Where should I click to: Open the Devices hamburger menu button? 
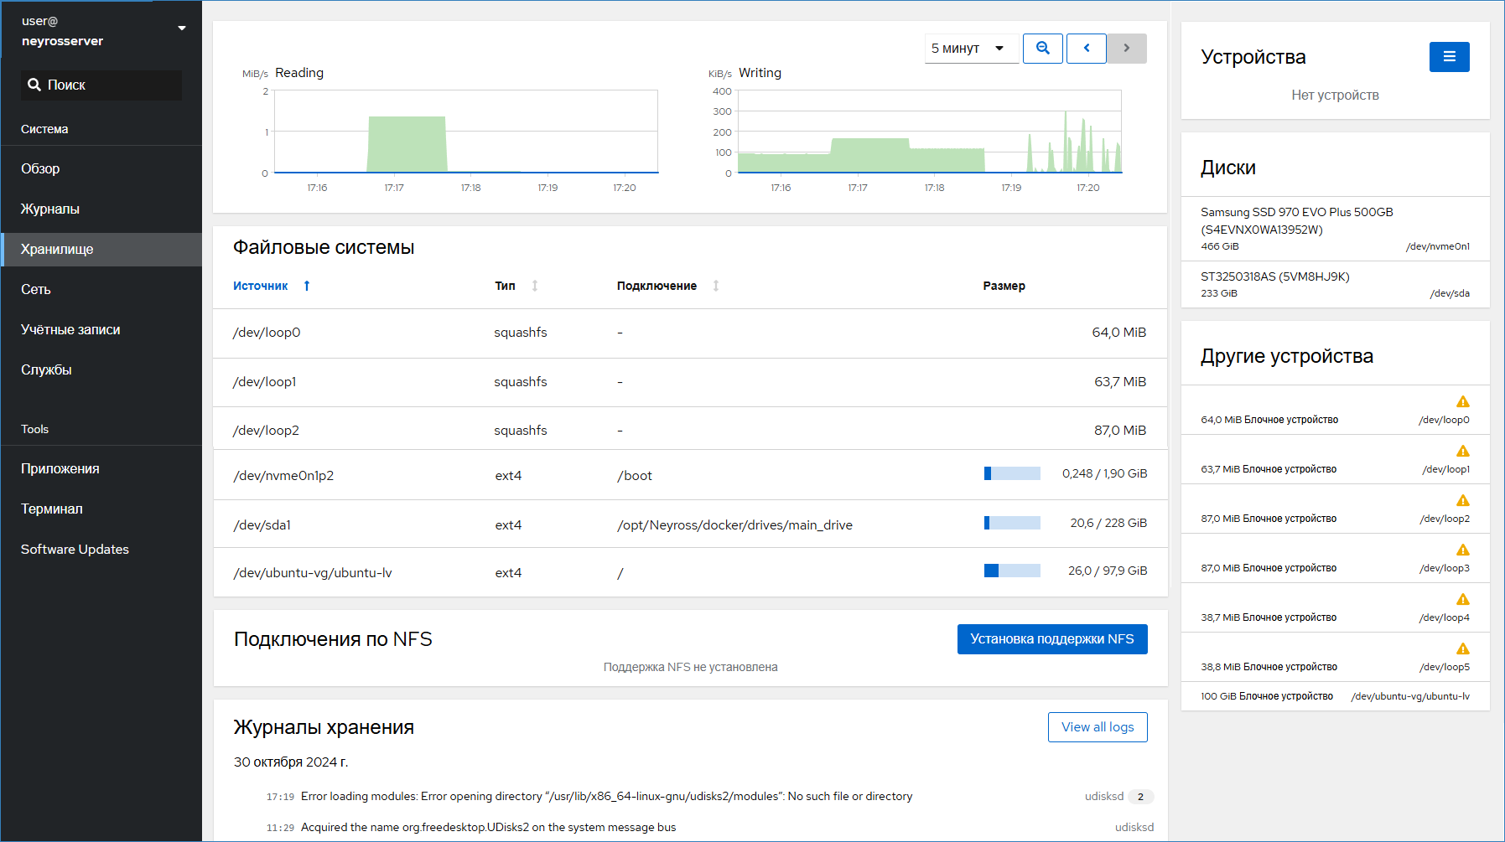tap(1449, 57)
